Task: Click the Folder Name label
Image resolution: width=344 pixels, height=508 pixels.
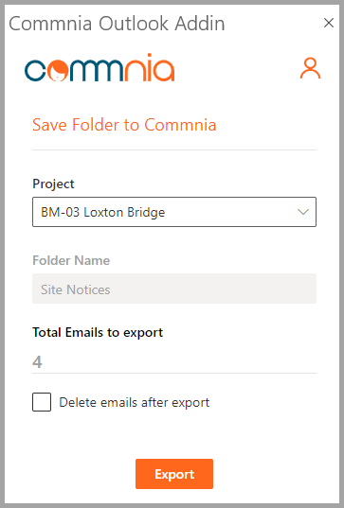Action: [71, 260]
